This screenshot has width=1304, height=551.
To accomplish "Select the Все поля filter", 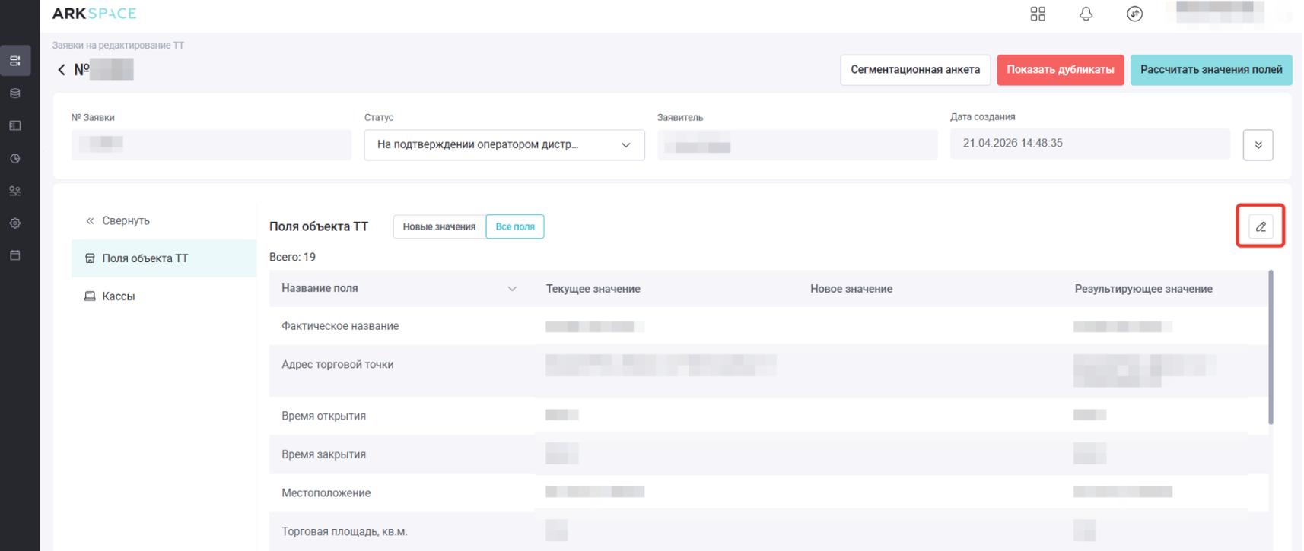I will (514, 226).
